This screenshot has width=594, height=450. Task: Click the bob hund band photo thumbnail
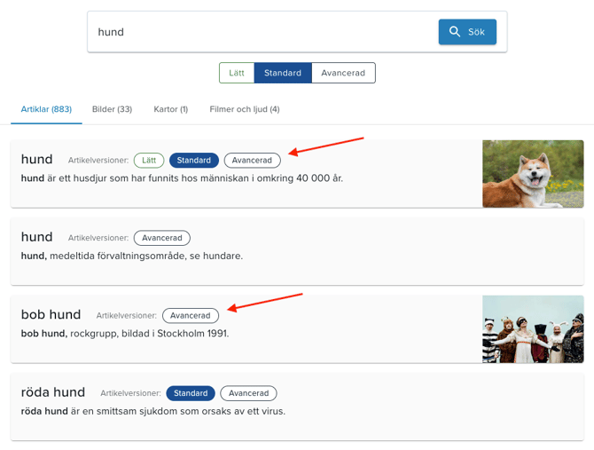pos(533,329)
